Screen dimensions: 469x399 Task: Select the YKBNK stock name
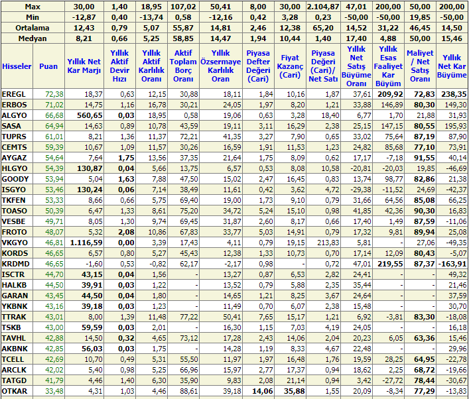(x=15, y=307)
